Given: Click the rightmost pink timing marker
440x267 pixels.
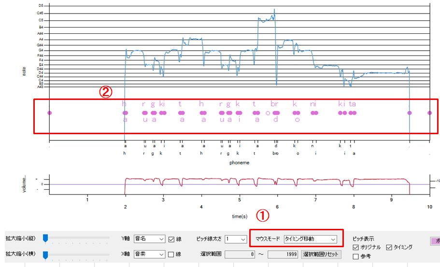Looking at the screenshot, I should coord(429,113).
